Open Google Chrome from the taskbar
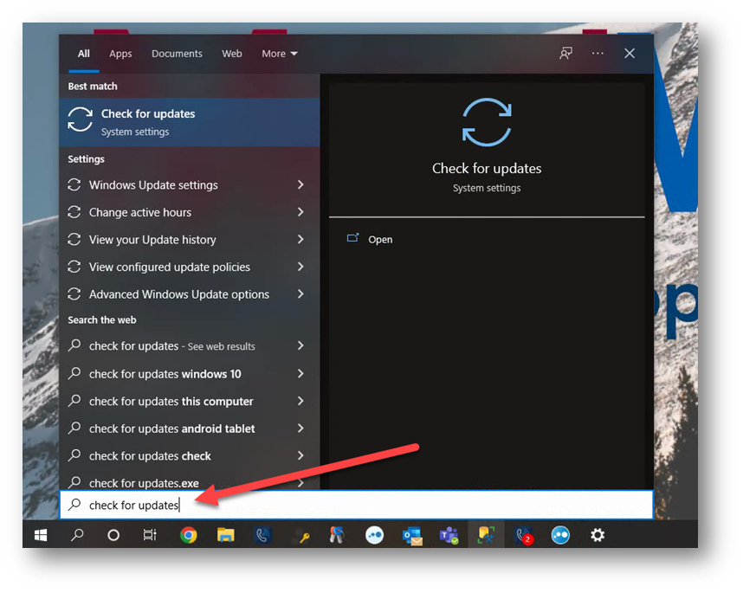This screenshot has height=593, width=743. 188,535
